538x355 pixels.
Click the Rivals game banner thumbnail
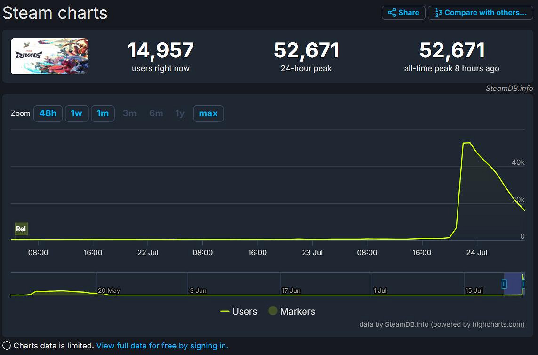pos(49,56)
